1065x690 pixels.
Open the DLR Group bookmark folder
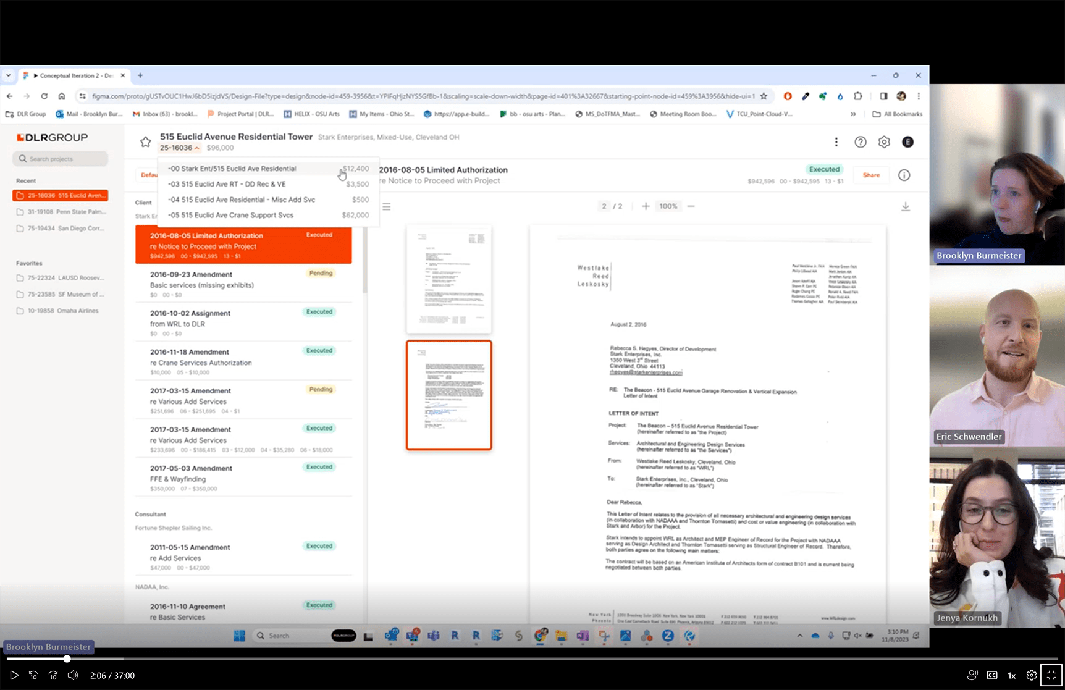tap(26, 114)
